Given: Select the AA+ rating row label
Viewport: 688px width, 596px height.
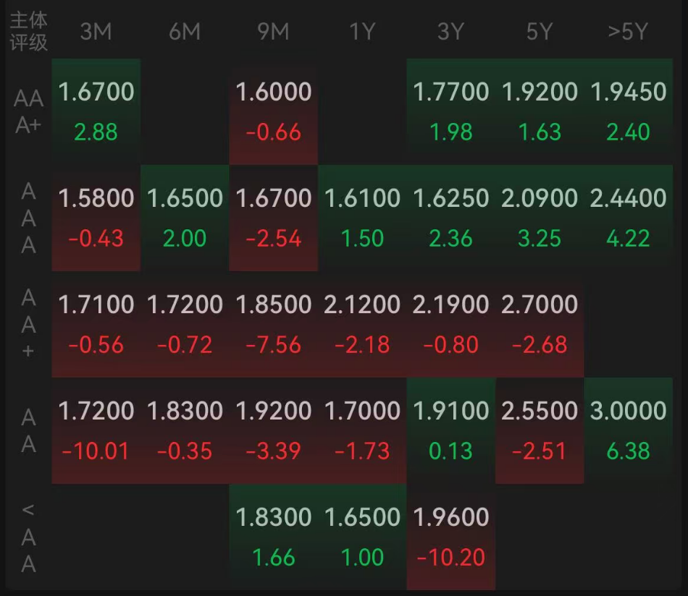Looking at the screenshot, I should pos(28,325).
